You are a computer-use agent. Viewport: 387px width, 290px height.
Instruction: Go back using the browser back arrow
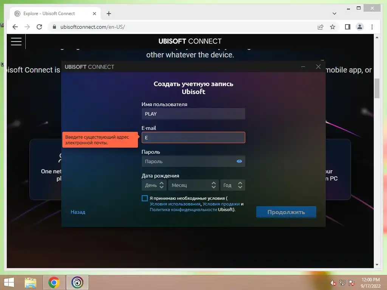pos(15,27)
